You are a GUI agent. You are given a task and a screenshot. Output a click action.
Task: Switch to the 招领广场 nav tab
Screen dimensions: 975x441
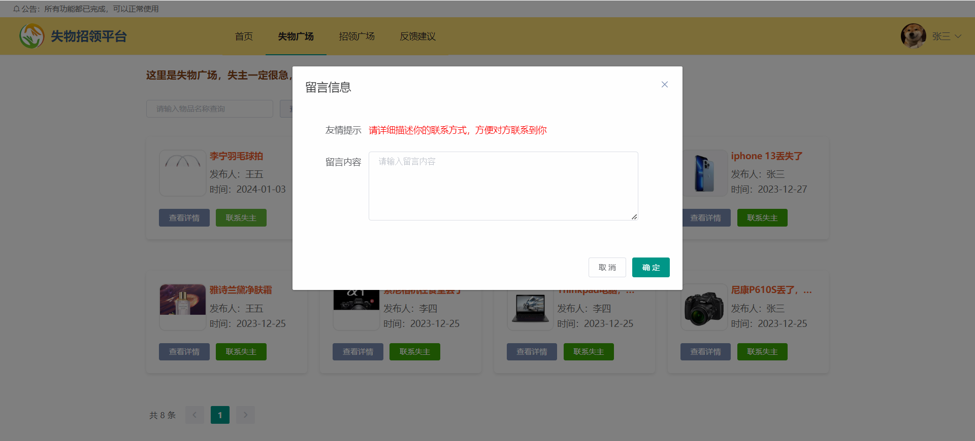point(357,36)
